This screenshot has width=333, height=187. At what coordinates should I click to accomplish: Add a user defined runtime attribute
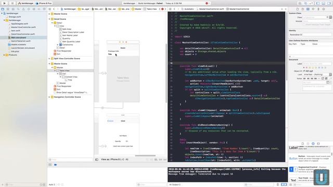click(x=290, y=57)
